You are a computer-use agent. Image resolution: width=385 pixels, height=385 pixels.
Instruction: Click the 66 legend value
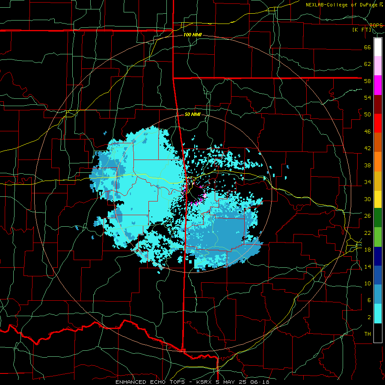tap(367, 47)
